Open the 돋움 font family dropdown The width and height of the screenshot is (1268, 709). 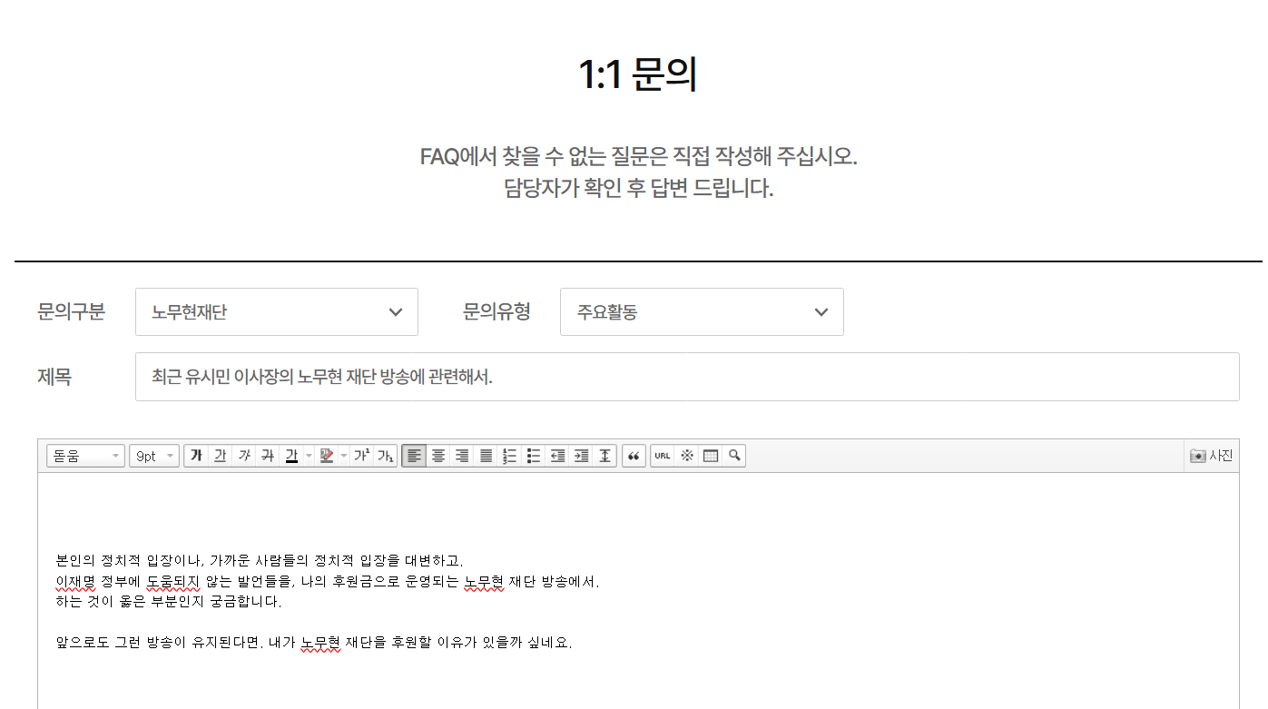pos(85,456)
